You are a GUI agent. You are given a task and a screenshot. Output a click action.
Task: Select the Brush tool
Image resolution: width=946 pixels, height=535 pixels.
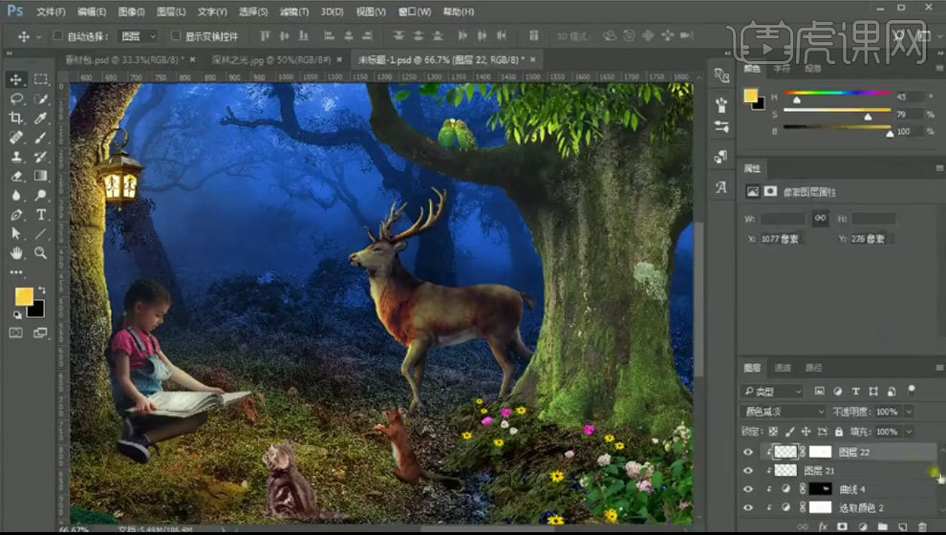(x=40, y=137)
